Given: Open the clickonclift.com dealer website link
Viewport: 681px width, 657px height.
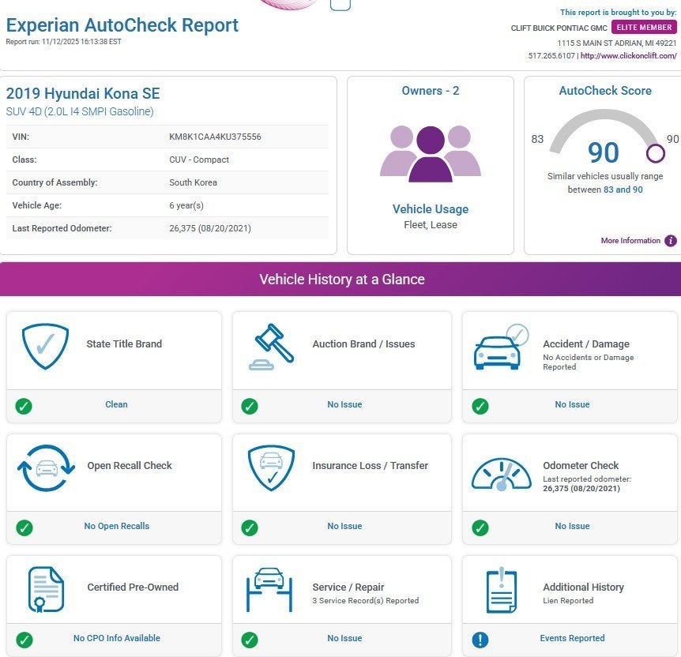Looking at the screenshot, I should click(629, 56).
